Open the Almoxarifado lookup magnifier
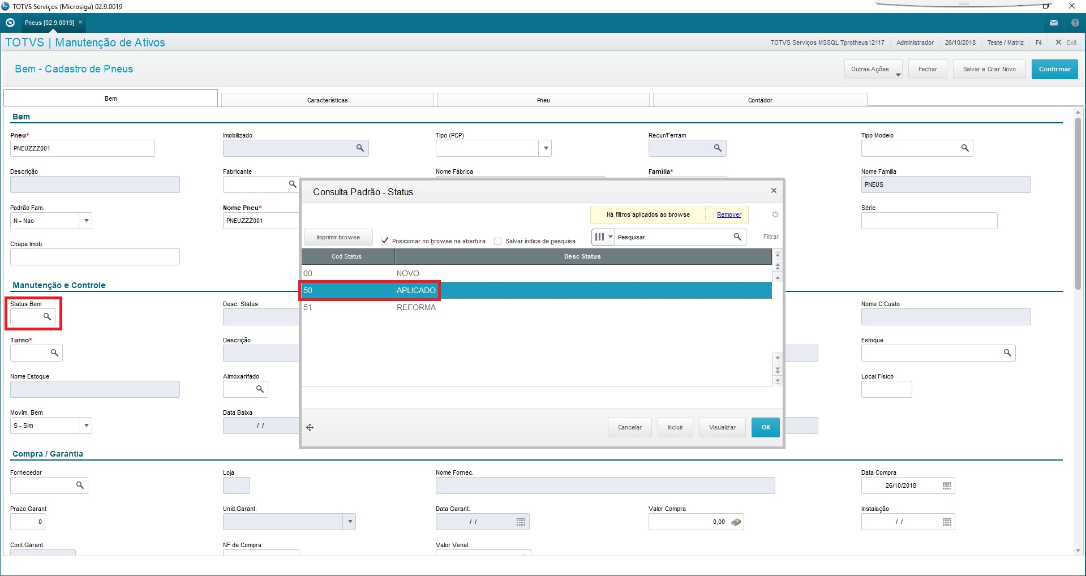This screenshot has height=576, width=1086. pos(260,389)
